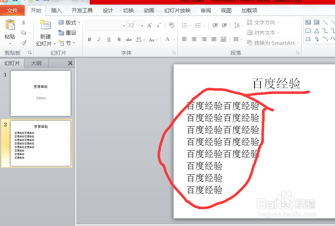
Task: Switch to Developer (开发工具) tab
Action: [x=82, y=11]
